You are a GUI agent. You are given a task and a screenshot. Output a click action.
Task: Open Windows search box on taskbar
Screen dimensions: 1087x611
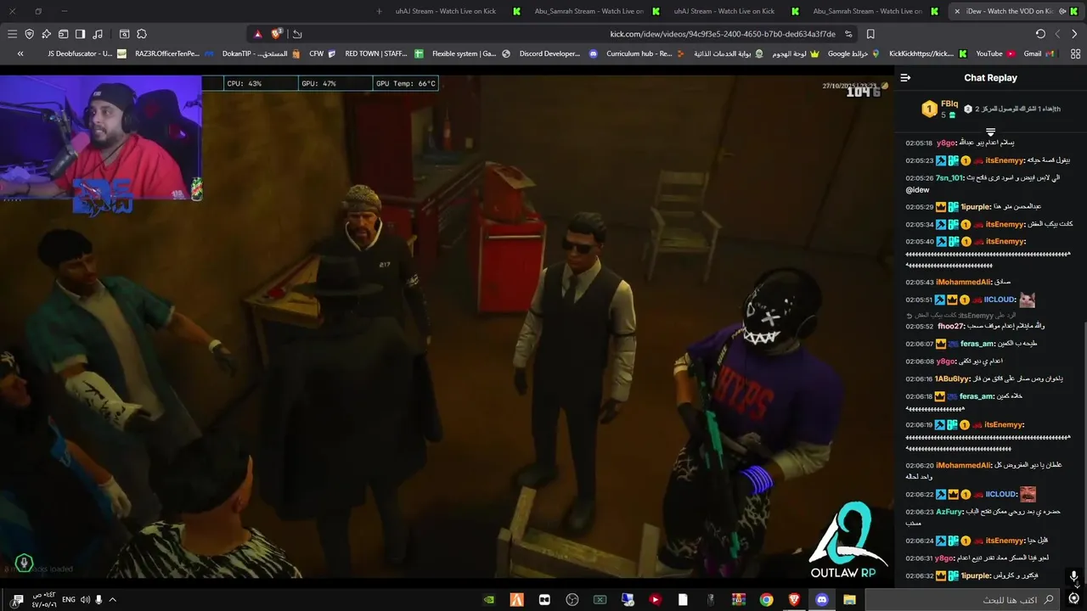point(964,600)
